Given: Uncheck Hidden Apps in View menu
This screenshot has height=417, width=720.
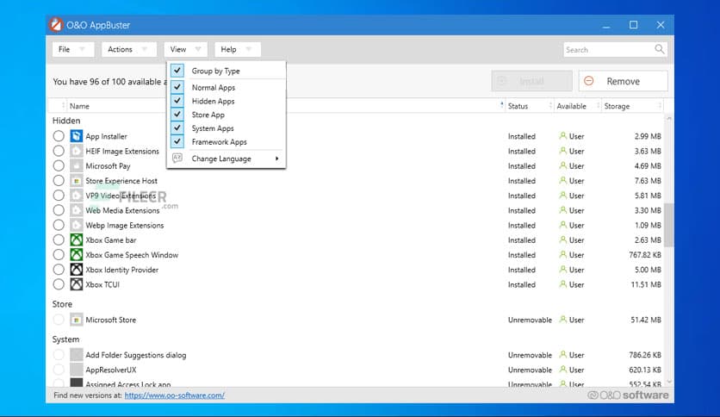Looking at the screenshot, I should (x=177, y=101).
